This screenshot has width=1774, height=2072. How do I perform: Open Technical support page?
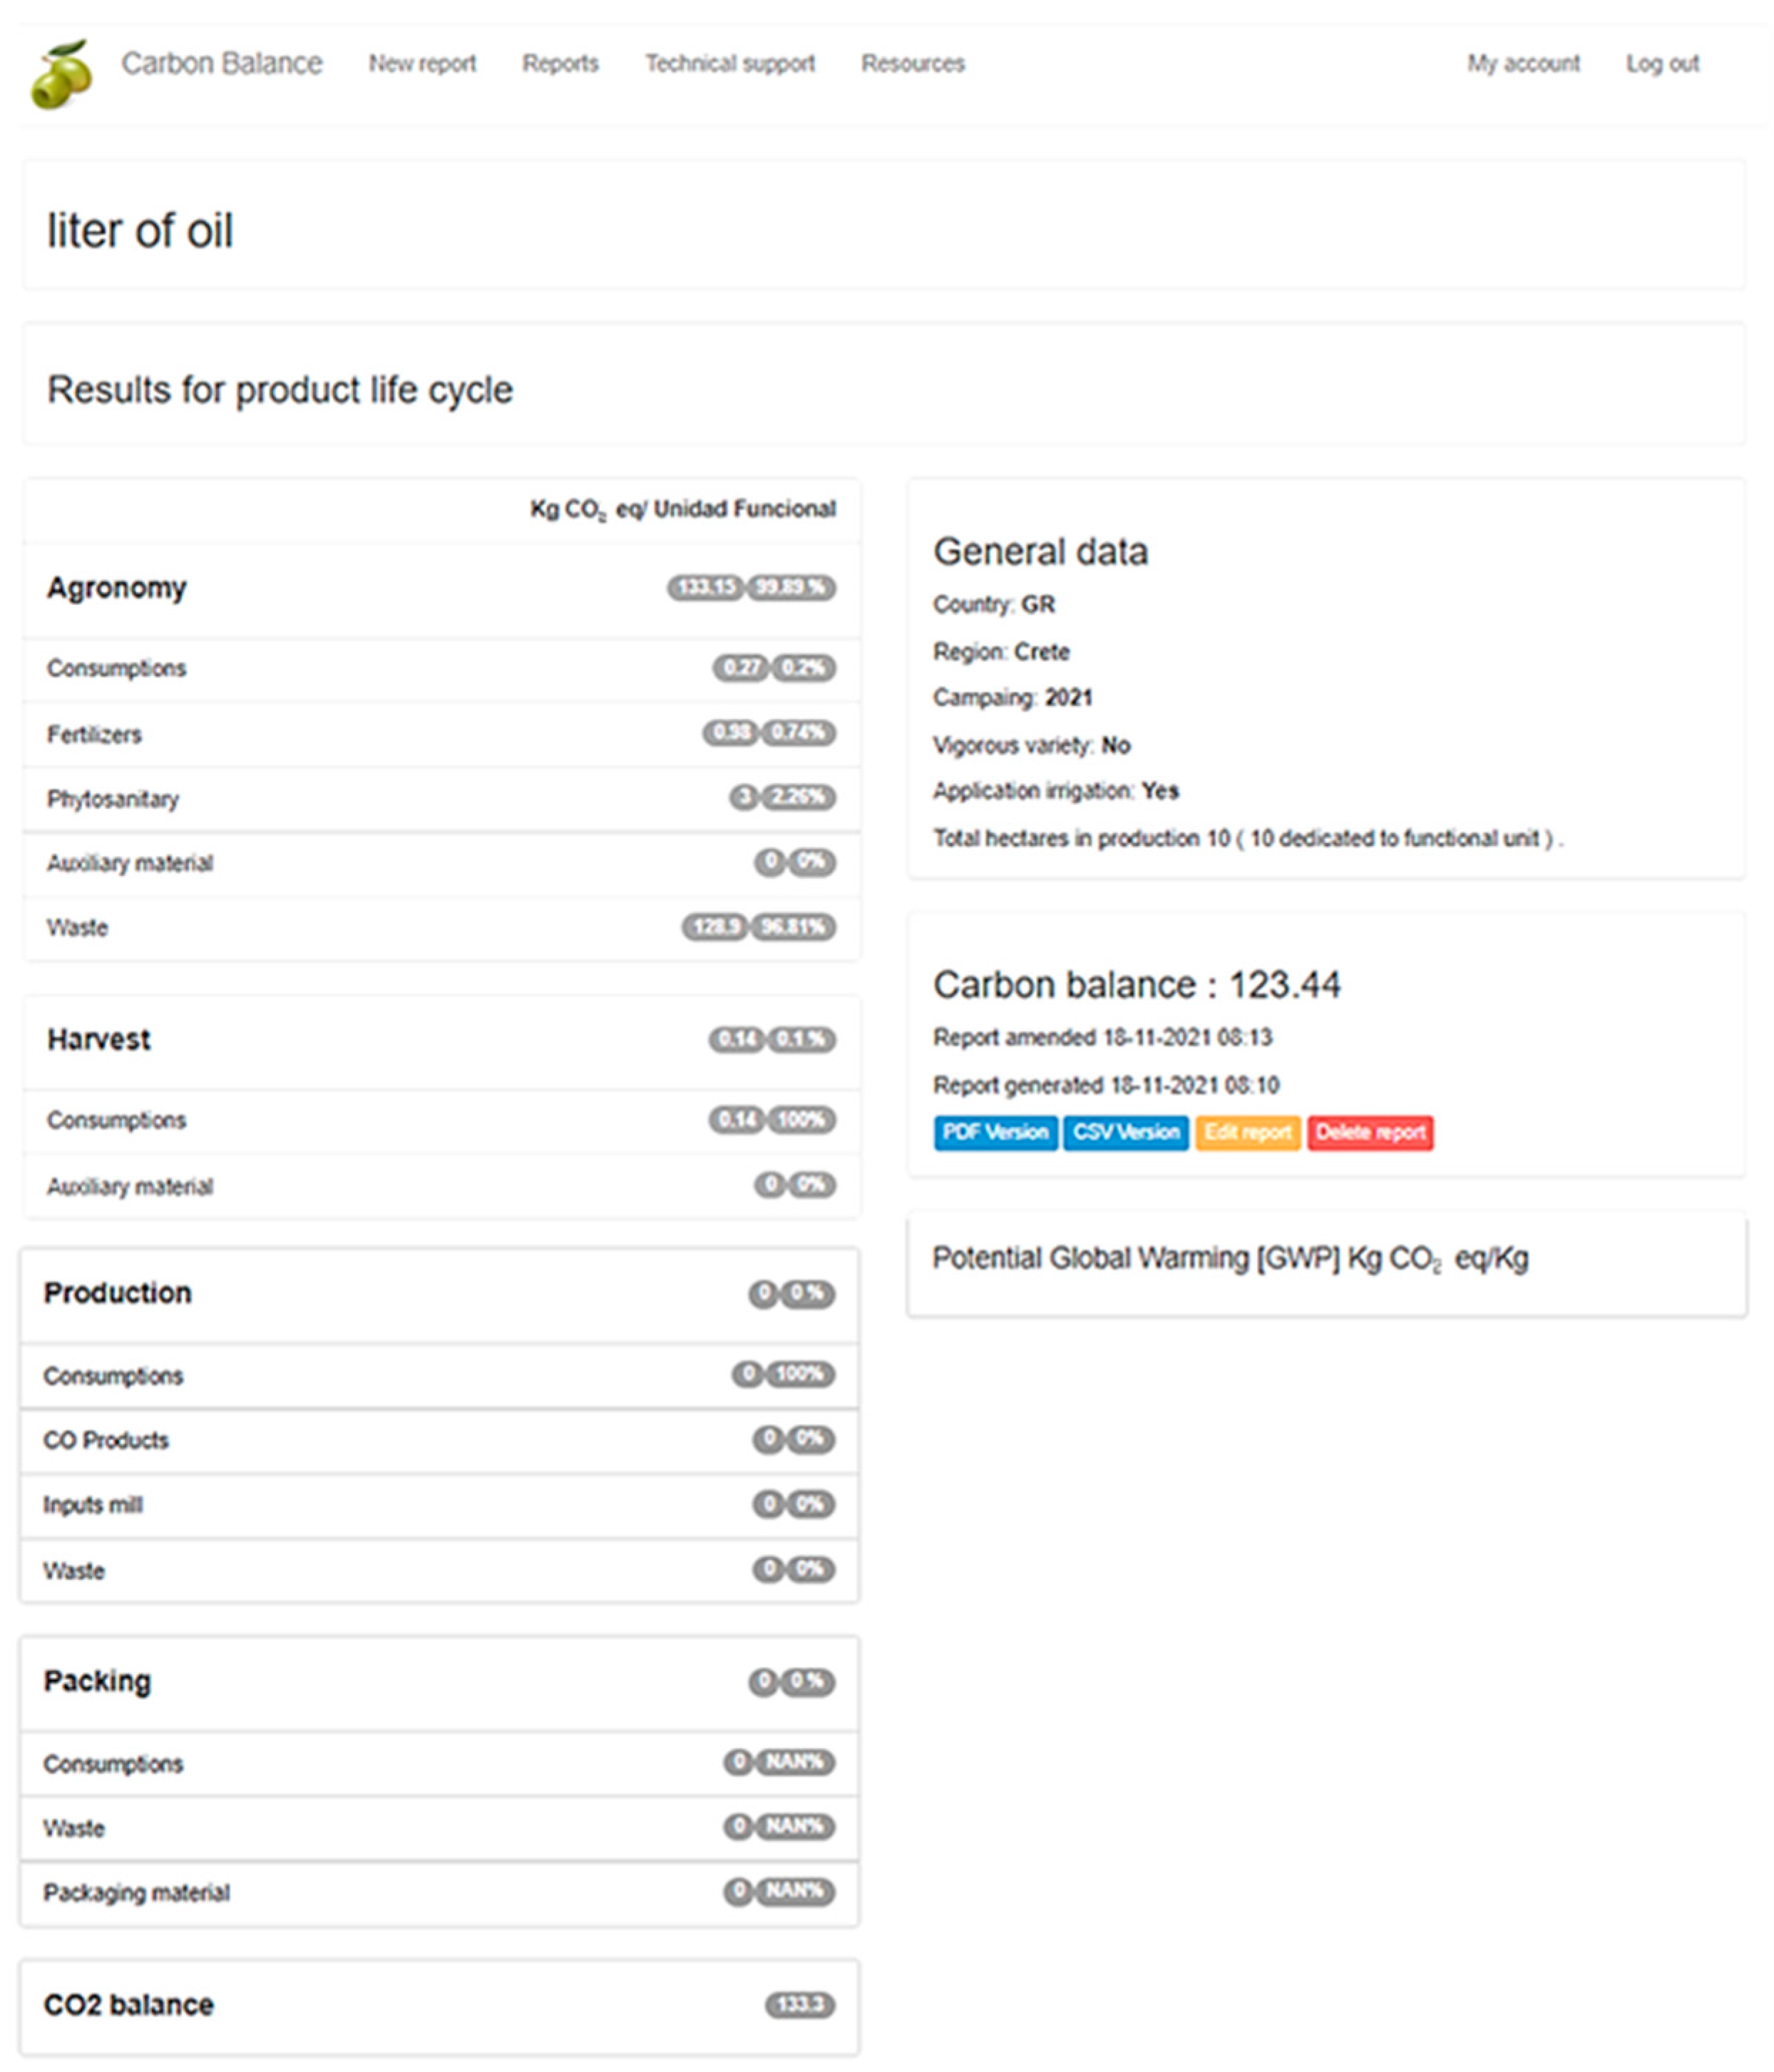[x=729, y=63]
